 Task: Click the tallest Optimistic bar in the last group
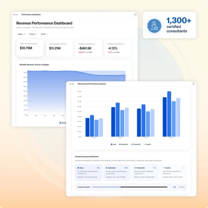[x=169, y=114]
